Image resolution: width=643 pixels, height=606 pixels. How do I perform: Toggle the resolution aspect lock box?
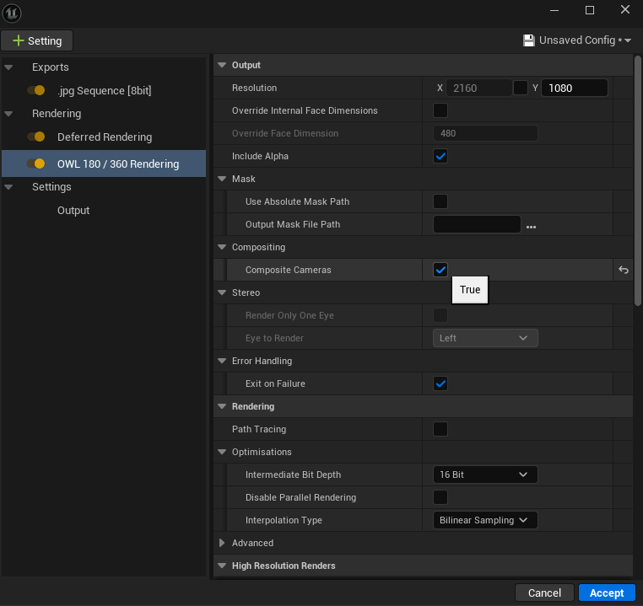521,88
